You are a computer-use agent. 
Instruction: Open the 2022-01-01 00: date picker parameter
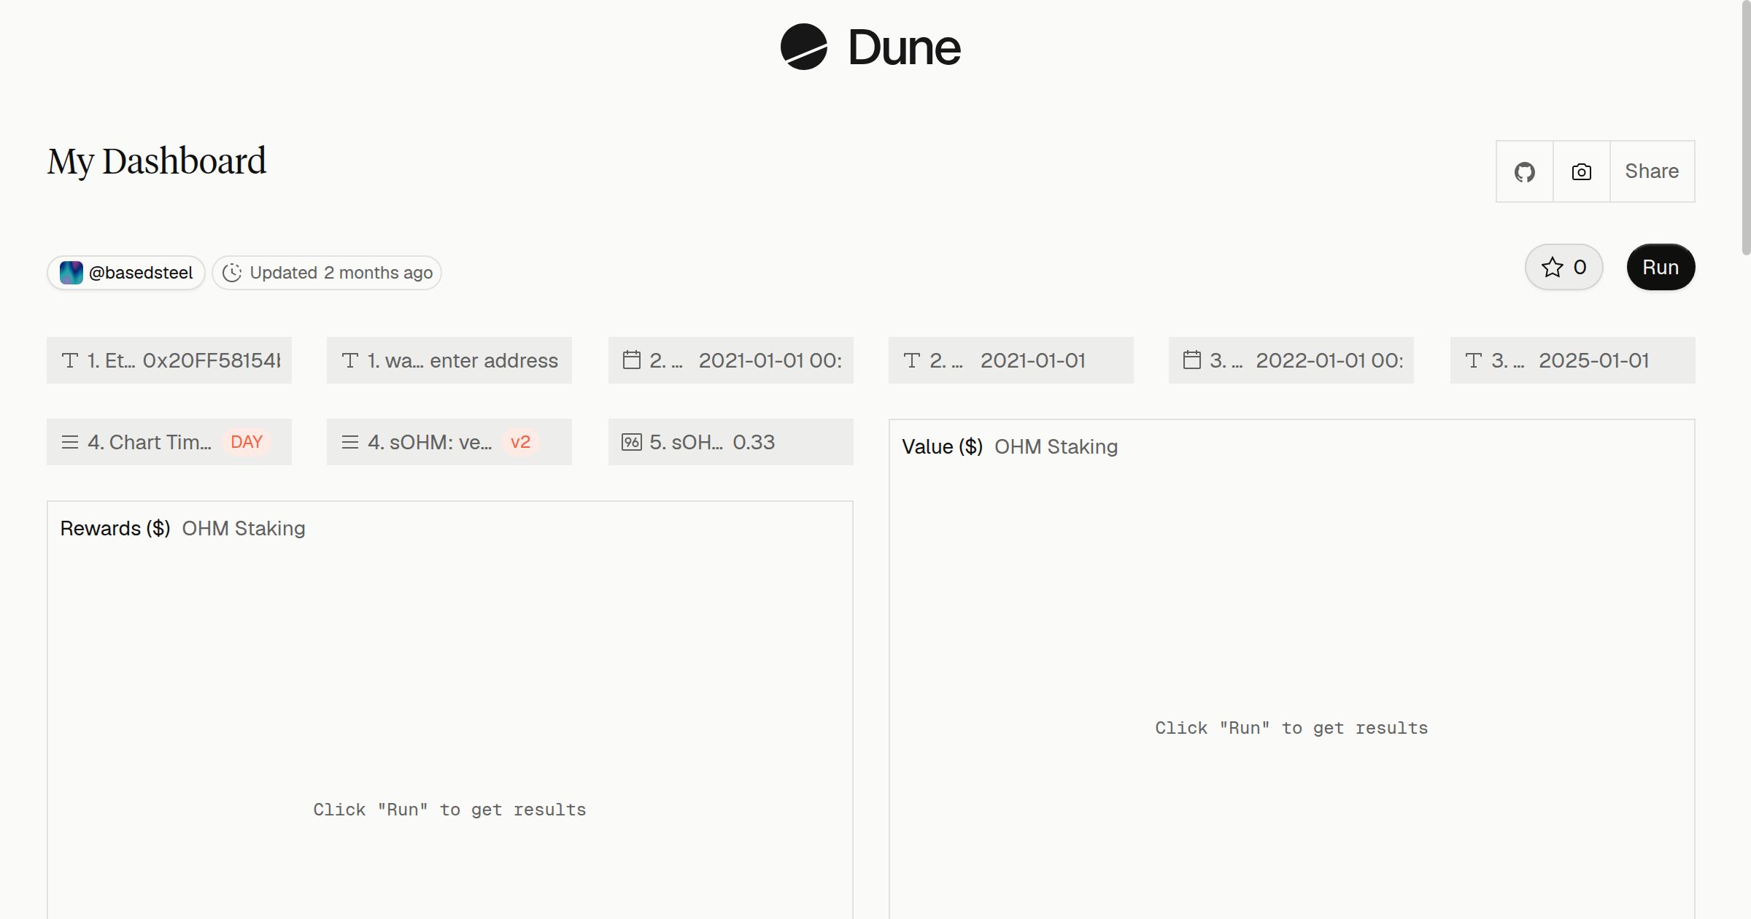(x=1291, y=360)
